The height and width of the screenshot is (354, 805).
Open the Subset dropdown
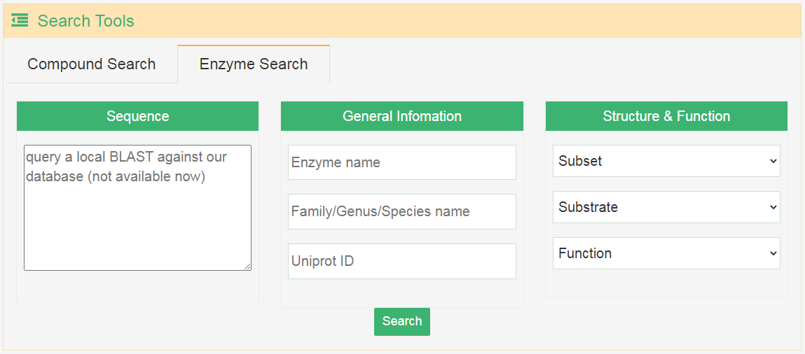click(x=659, y=161)
